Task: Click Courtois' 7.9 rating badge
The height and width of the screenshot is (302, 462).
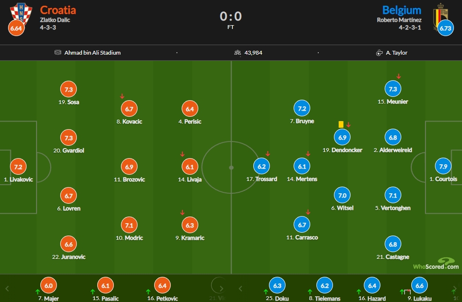Action: tap(443, 166)
